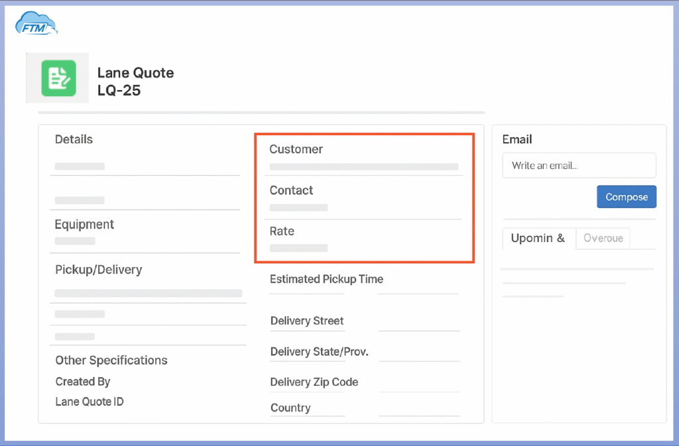Click the Created By field
Screen dimensions: 679x446
(83, 382)
